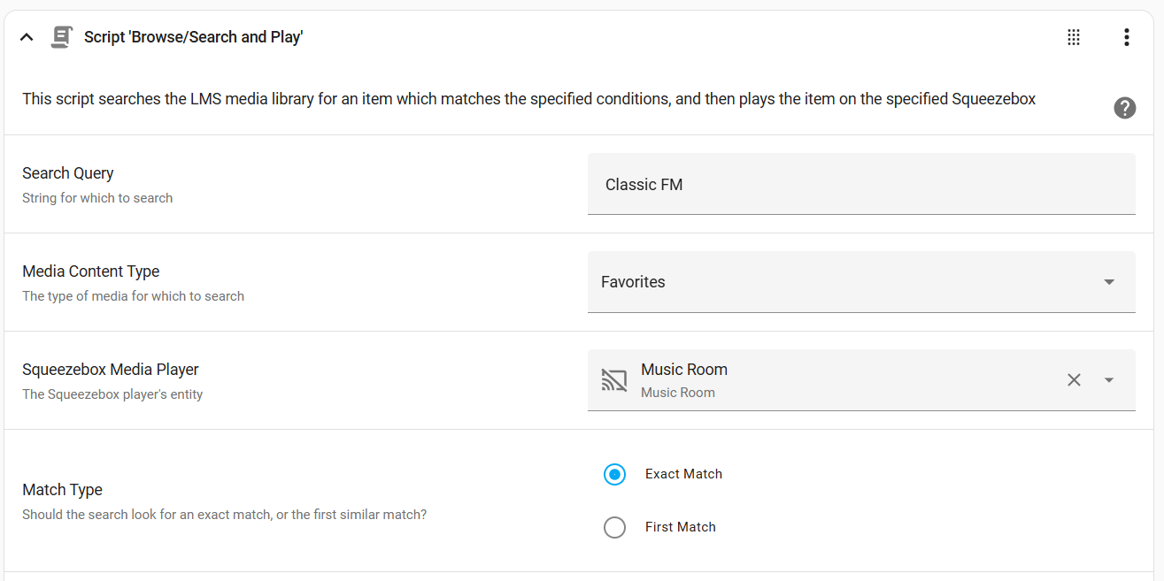
Task: Click the script document icon
Action: [61, 37]
